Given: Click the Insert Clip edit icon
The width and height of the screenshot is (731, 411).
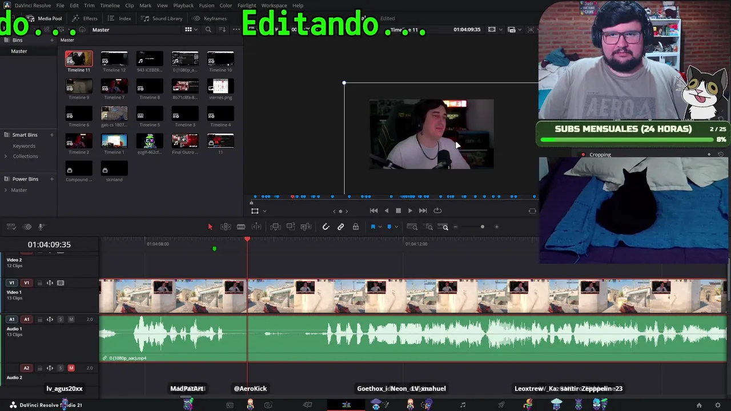Looking at the screenshot, I should click(x=275, y=227).
